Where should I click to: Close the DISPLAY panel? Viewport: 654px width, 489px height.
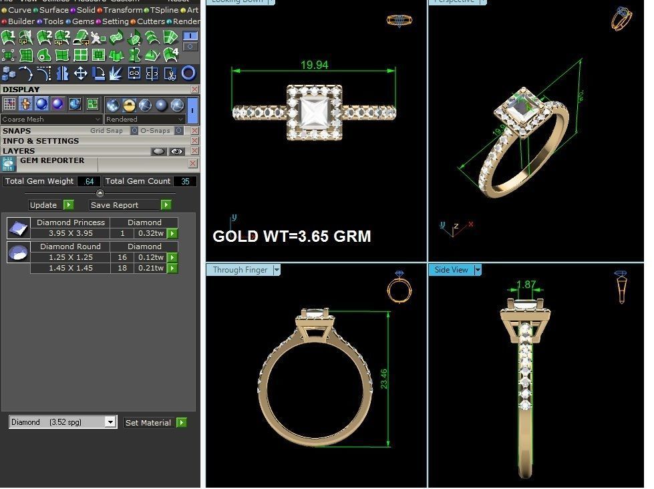(194, 90)
